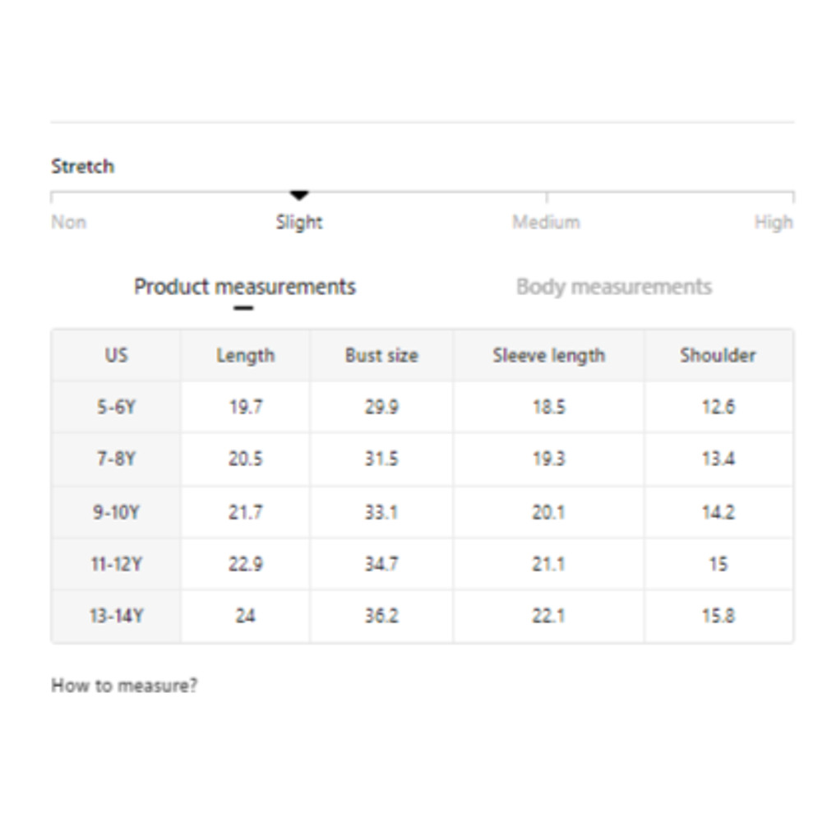The height and width of the screenshot is (822, 822).
Task: Click the Bust size column header
Action: pyautogui.click(x=381, y=355)
